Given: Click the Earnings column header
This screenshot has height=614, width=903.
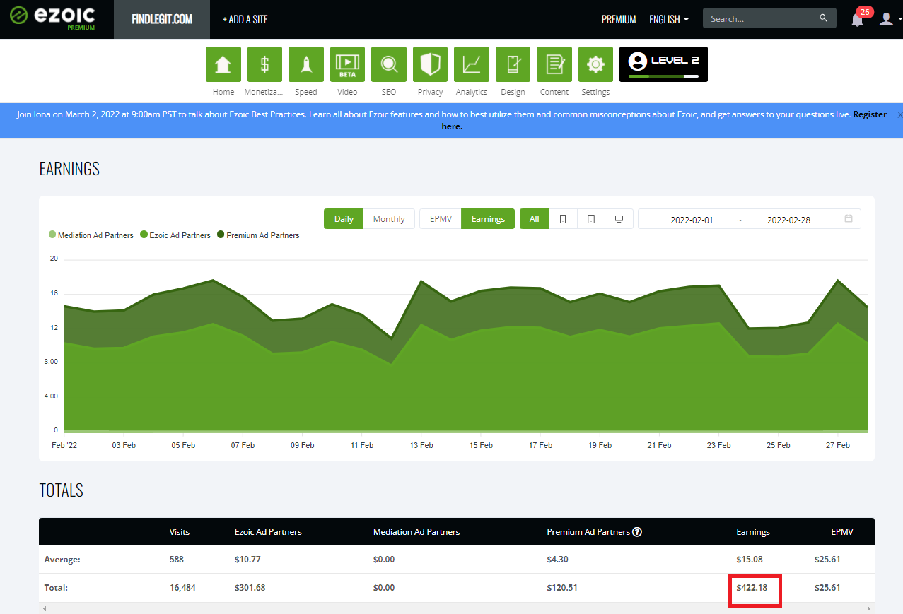Looking at the screenshot, I should (x=753, y=532).
